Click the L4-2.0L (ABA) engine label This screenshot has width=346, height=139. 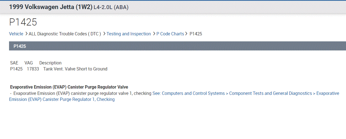pos(111,7)
